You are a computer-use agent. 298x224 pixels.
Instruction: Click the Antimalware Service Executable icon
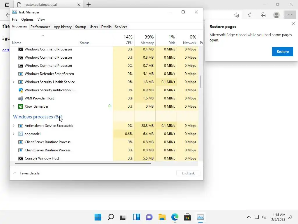pos(21,126)
